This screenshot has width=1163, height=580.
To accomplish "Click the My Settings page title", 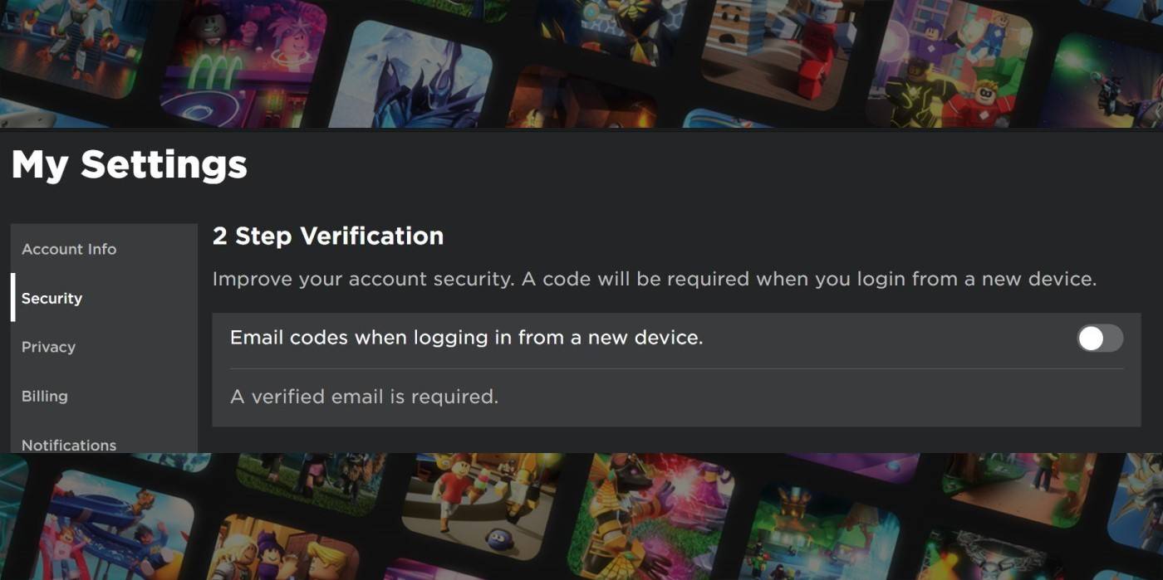I will tap(129, 164).
